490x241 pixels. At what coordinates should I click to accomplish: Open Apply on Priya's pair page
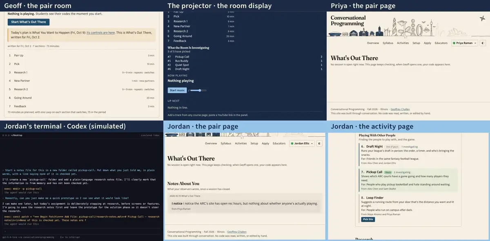[428, 43]
